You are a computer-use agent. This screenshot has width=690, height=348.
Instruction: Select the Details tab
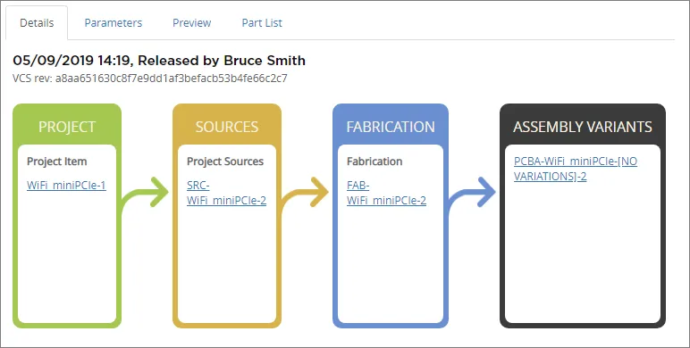click(37, 23)
